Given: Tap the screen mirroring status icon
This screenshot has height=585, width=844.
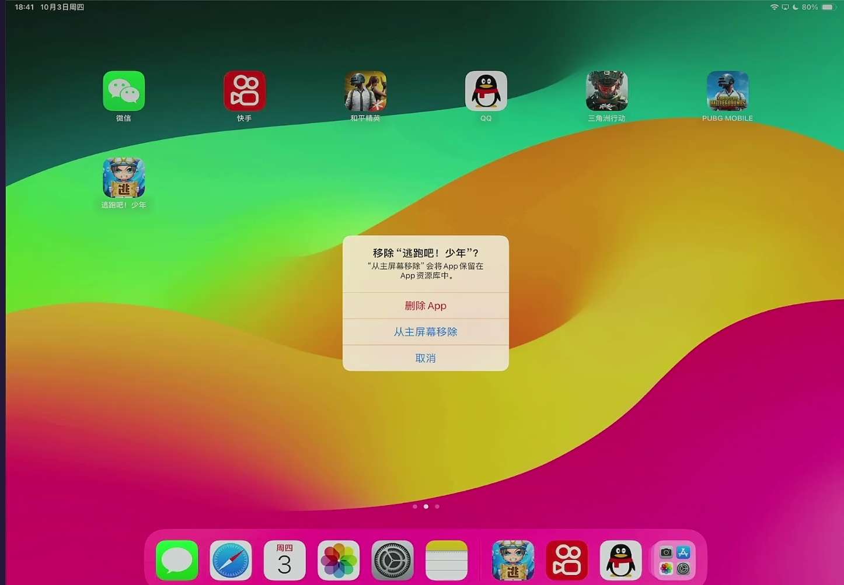Looking at the screenshot, I should [x=785, y=7].
